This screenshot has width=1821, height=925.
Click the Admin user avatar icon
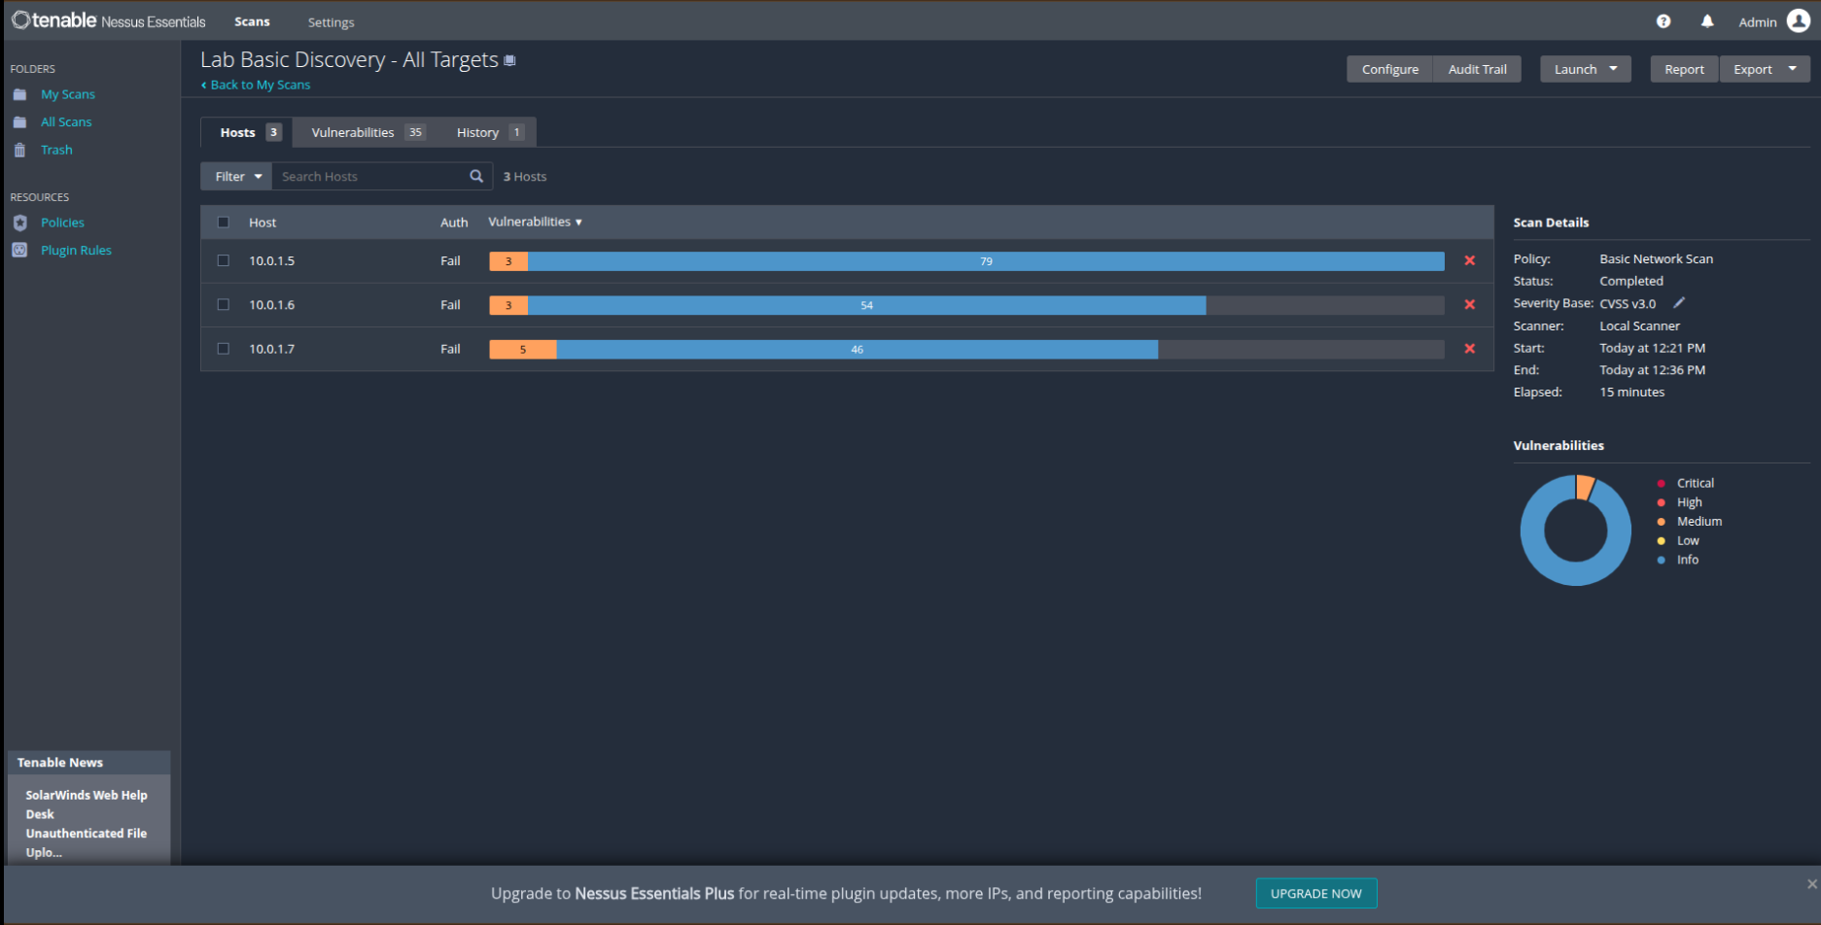pos(1799,21)
